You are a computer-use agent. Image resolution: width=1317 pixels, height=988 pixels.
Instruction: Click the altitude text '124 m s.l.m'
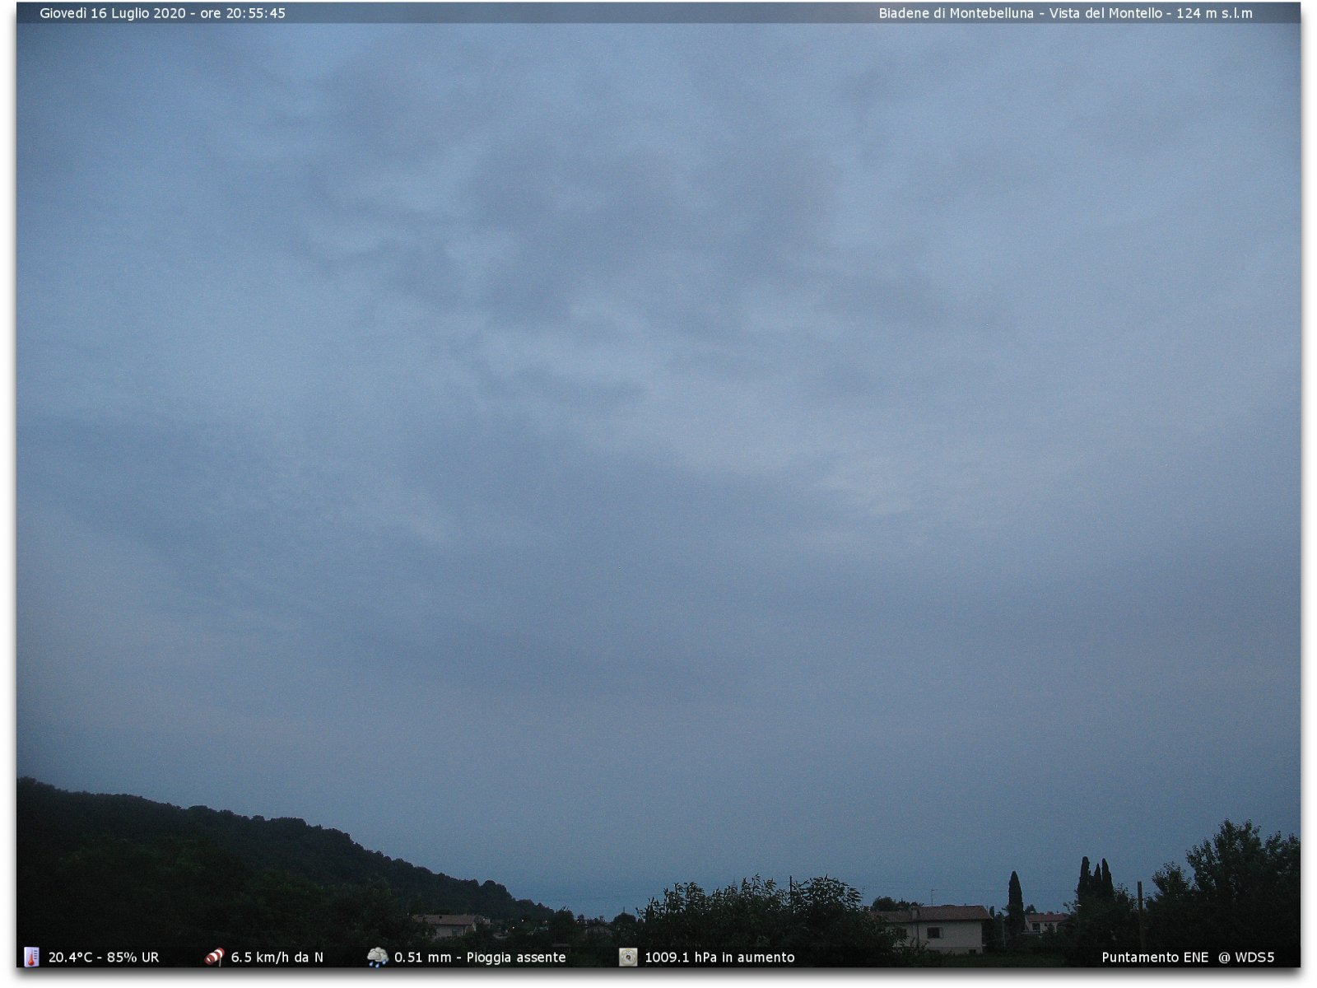1215,13
